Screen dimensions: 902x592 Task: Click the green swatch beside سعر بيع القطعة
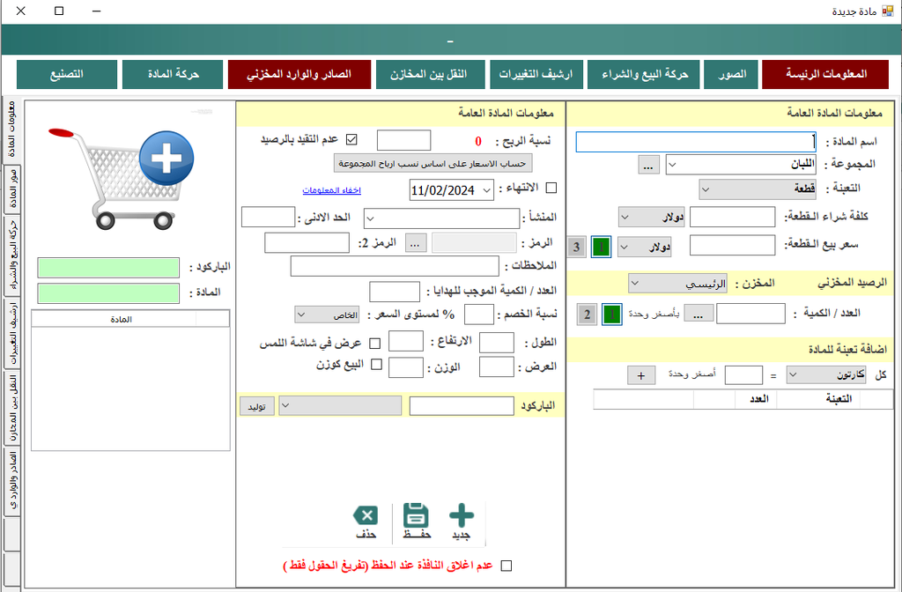pyautogui.click(x=601, y=247)
